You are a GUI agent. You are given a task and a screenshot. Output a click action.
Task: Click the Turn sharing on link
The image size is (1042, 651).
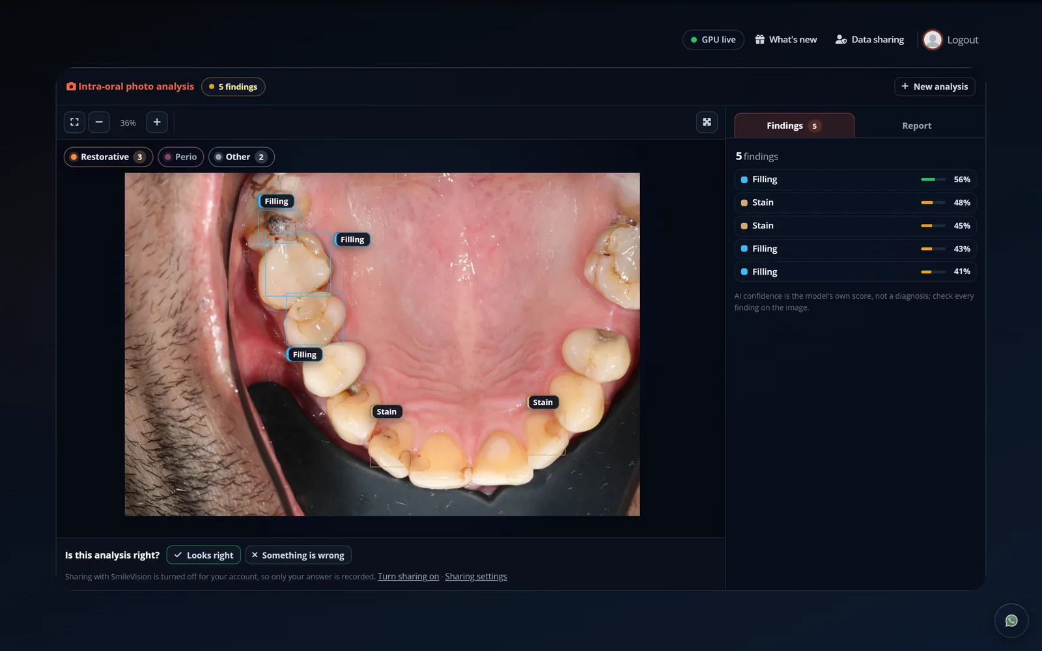(x=408, y=577)
